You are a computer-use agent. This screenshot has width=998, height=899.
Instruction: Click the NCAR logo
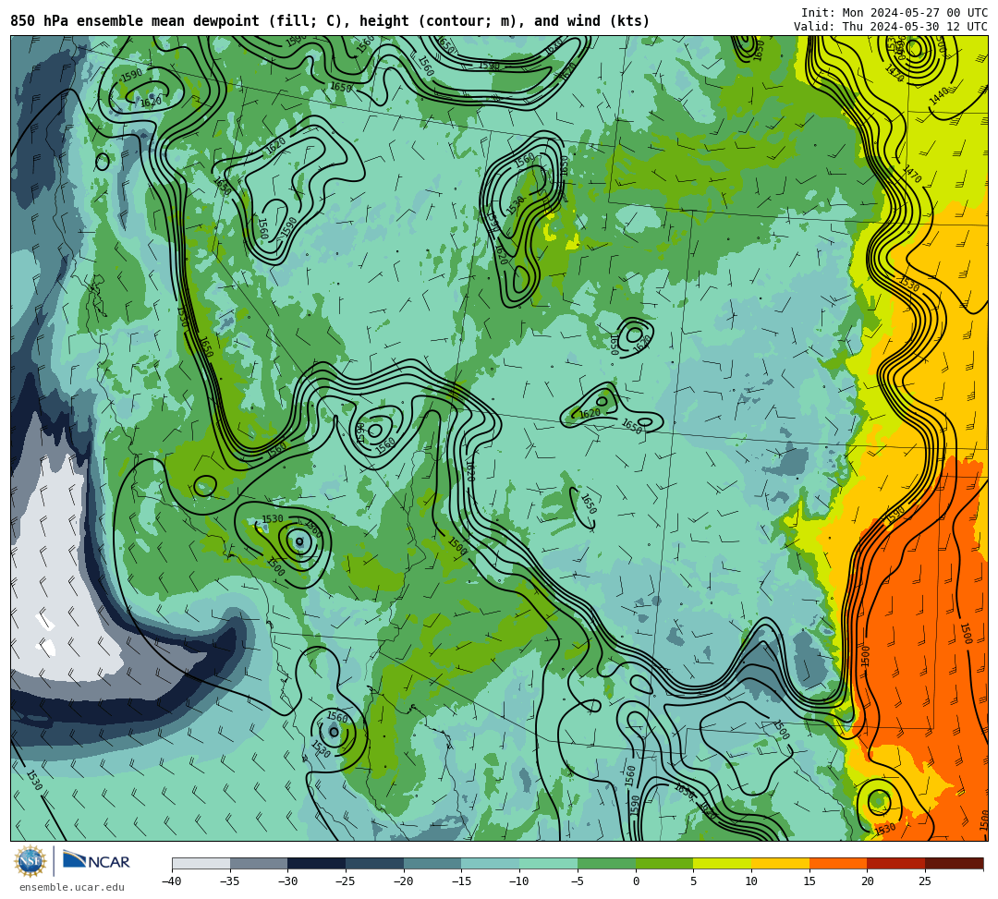[x=96, y=860]
